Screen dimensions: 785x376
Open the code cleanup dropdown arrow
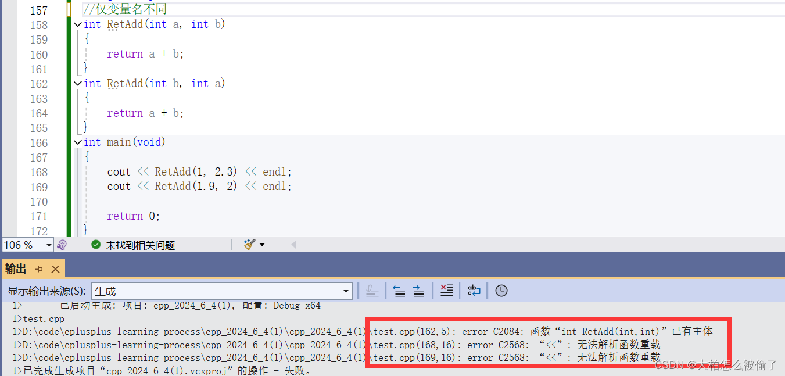point(262,245)
